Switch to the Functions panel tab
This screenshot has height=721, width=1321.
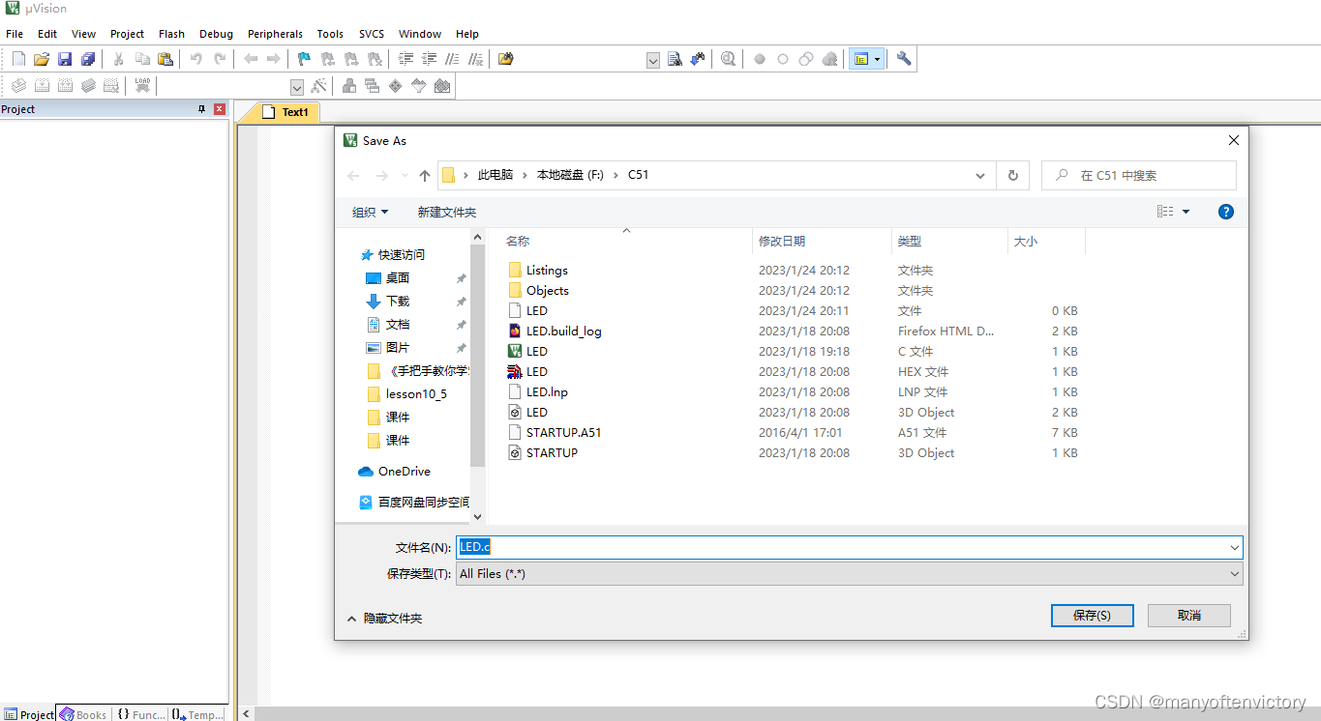[140, 714]
